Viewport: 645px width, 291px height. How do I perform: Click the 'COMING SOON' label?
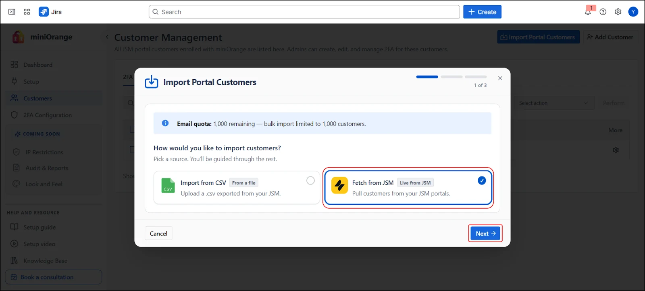pos(41,134)
